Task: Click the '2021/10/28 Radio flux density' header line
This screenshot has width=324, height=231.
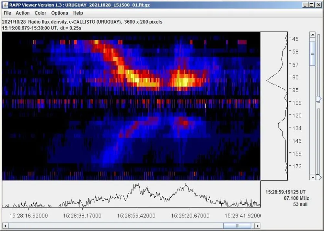Action: click(82, 22)
